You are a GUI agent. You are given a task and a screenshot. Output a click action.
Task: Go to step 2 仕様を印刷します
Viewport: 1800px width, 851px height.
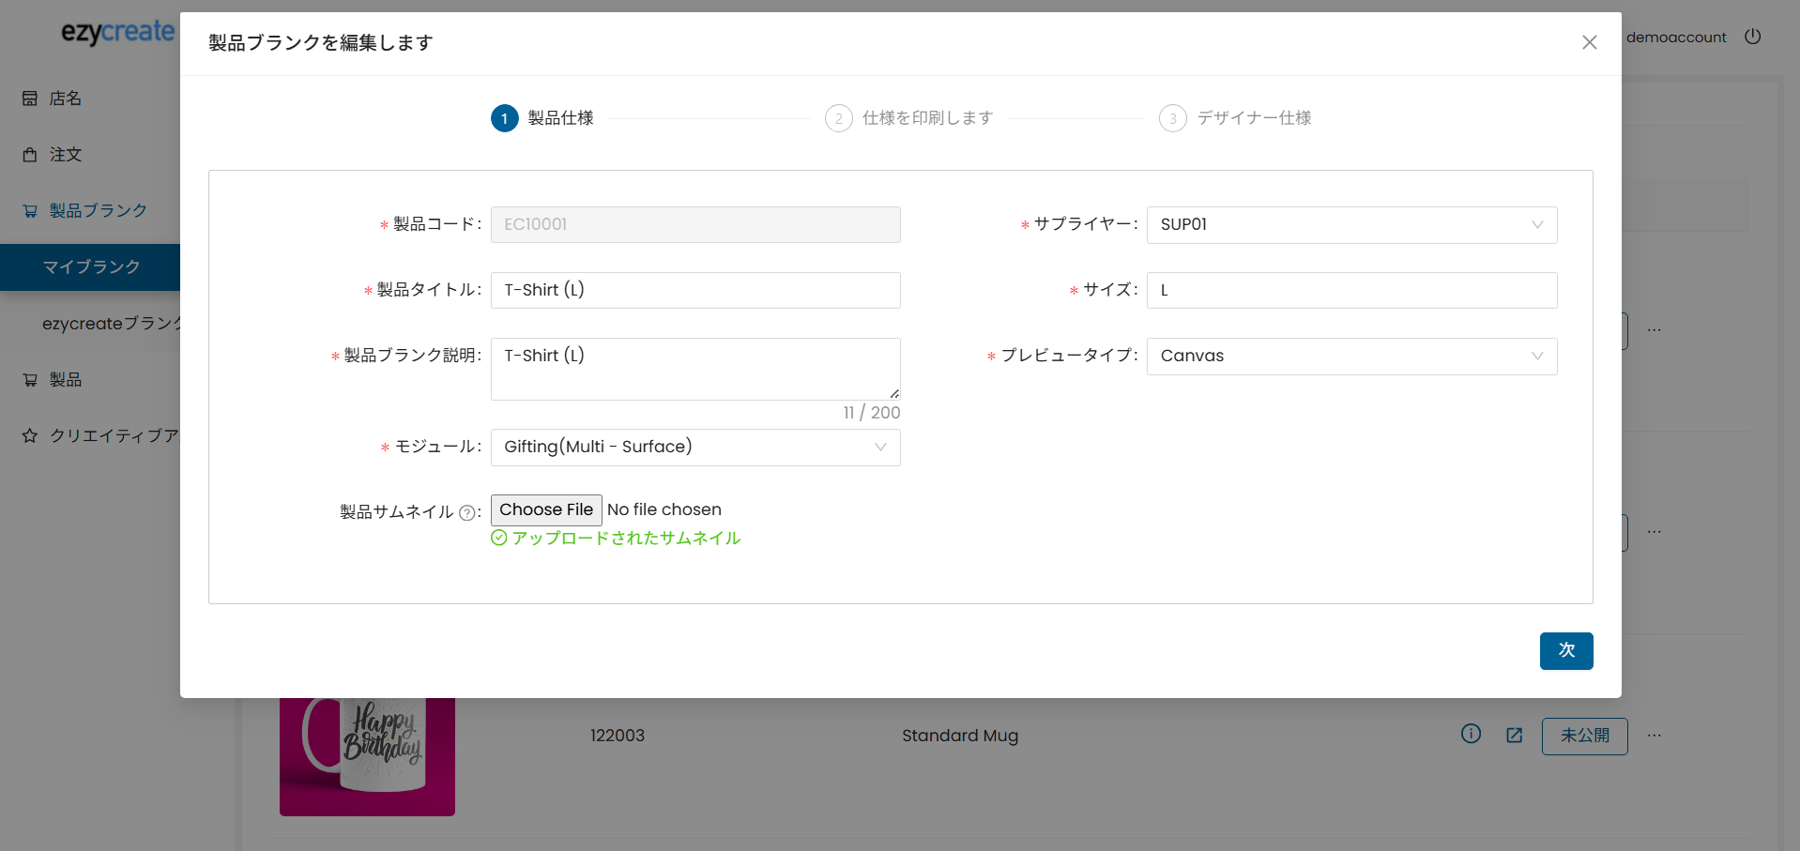908,118
